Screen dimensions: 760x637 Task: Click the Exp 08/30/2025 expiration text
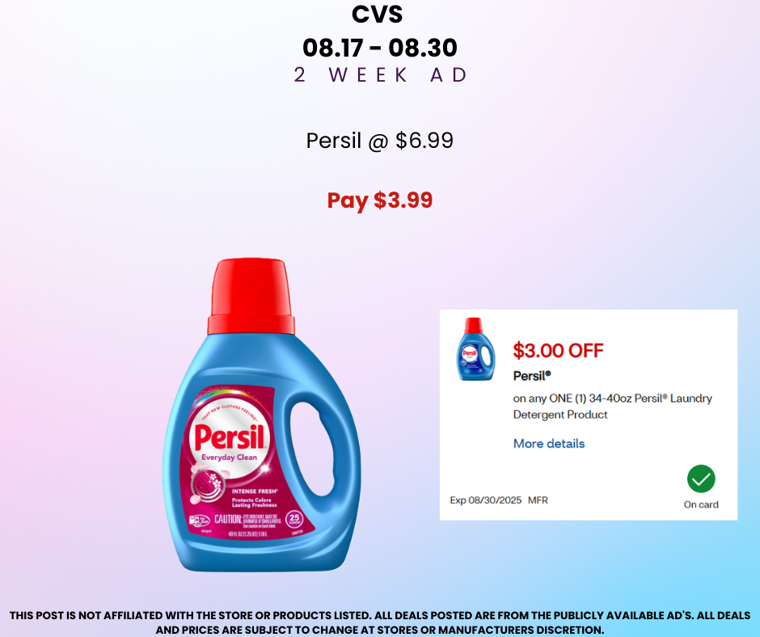click(486, 500)
